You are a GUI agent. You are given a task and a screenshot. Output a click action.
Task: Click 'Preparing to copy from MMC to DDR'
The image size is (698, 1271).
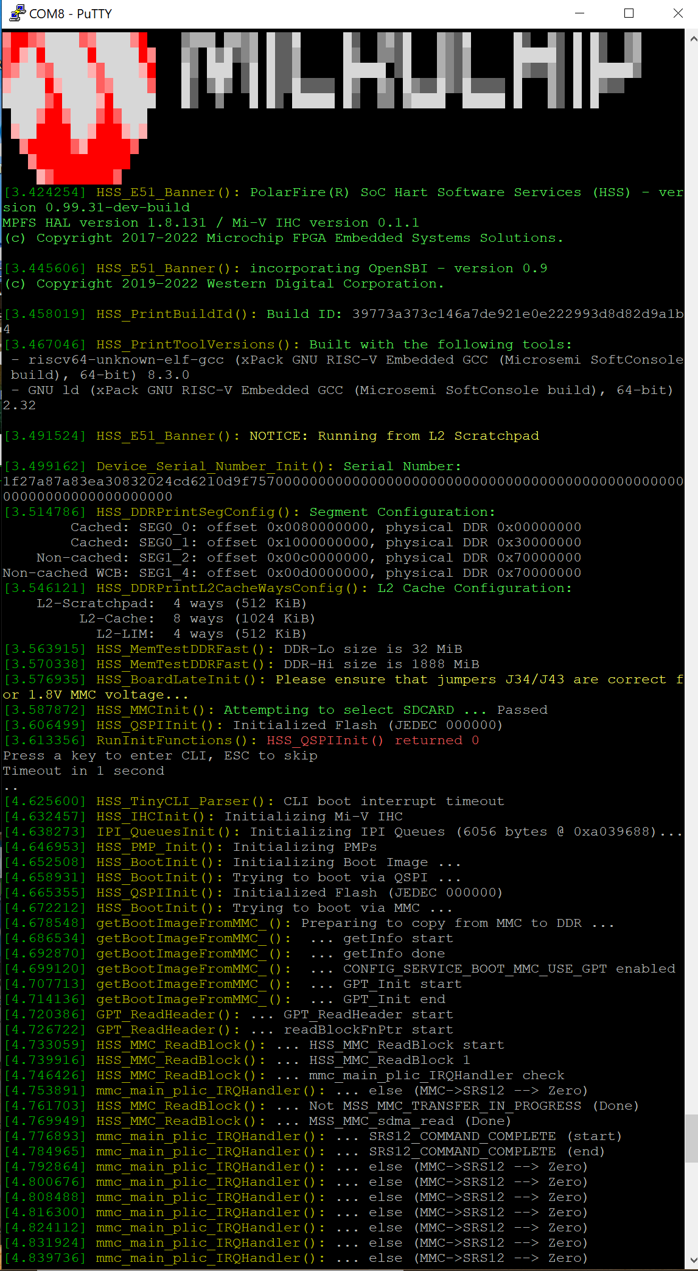(x=458, y=923)
